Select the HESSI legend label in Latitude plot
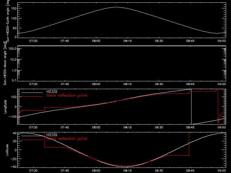 [52, 135]
